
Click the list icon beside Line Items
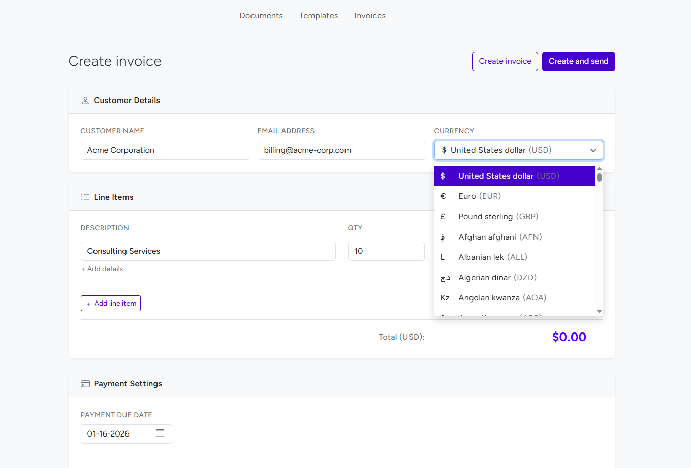pos(85,197)
